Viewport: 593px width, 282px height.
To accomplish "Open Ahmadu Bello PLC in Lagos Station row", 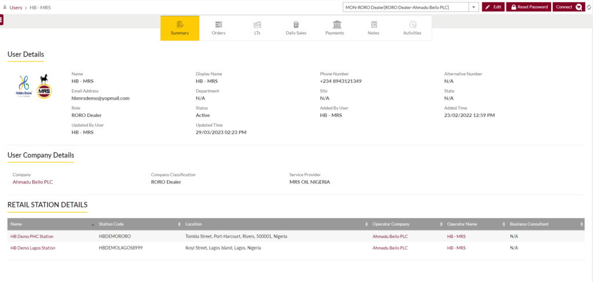I will pyautogui.click(x=390, y=248).
